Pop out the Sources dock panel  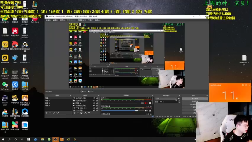click(99, 95)
